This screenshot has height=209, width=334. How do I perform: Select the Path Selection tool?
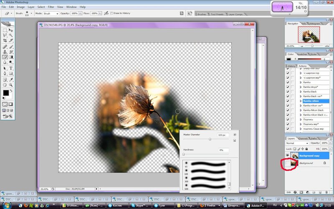tap(5, 69)
